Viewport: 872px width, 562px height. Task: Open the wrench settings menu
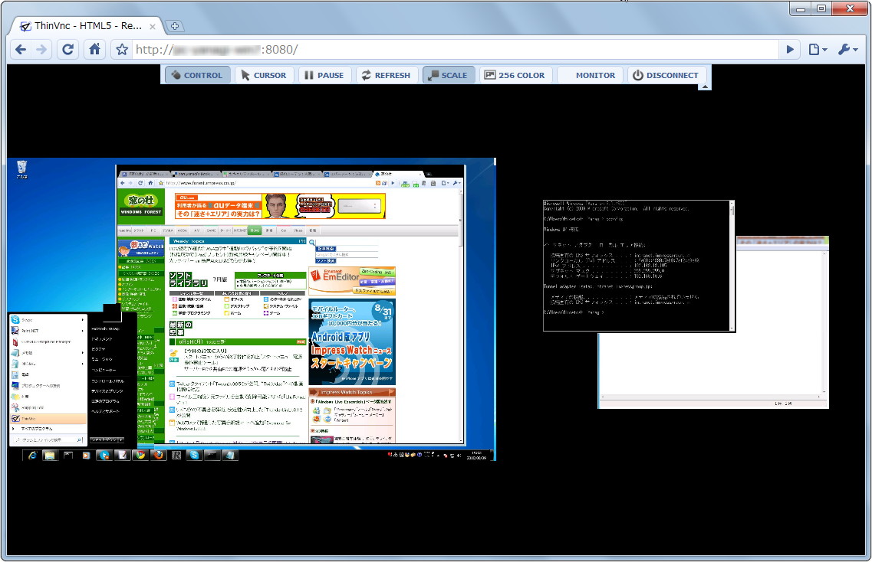(x=847, y=50)
